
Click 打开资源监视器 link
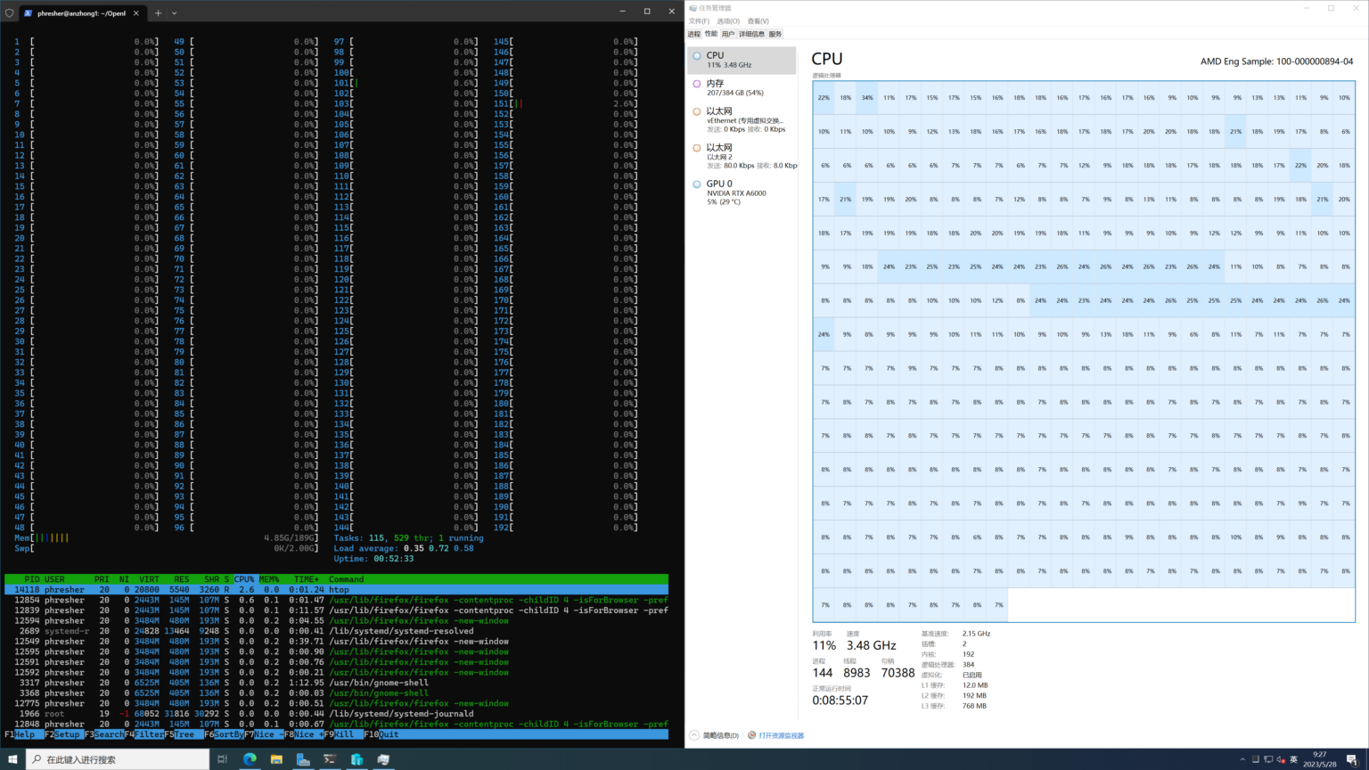pos(781,735)
